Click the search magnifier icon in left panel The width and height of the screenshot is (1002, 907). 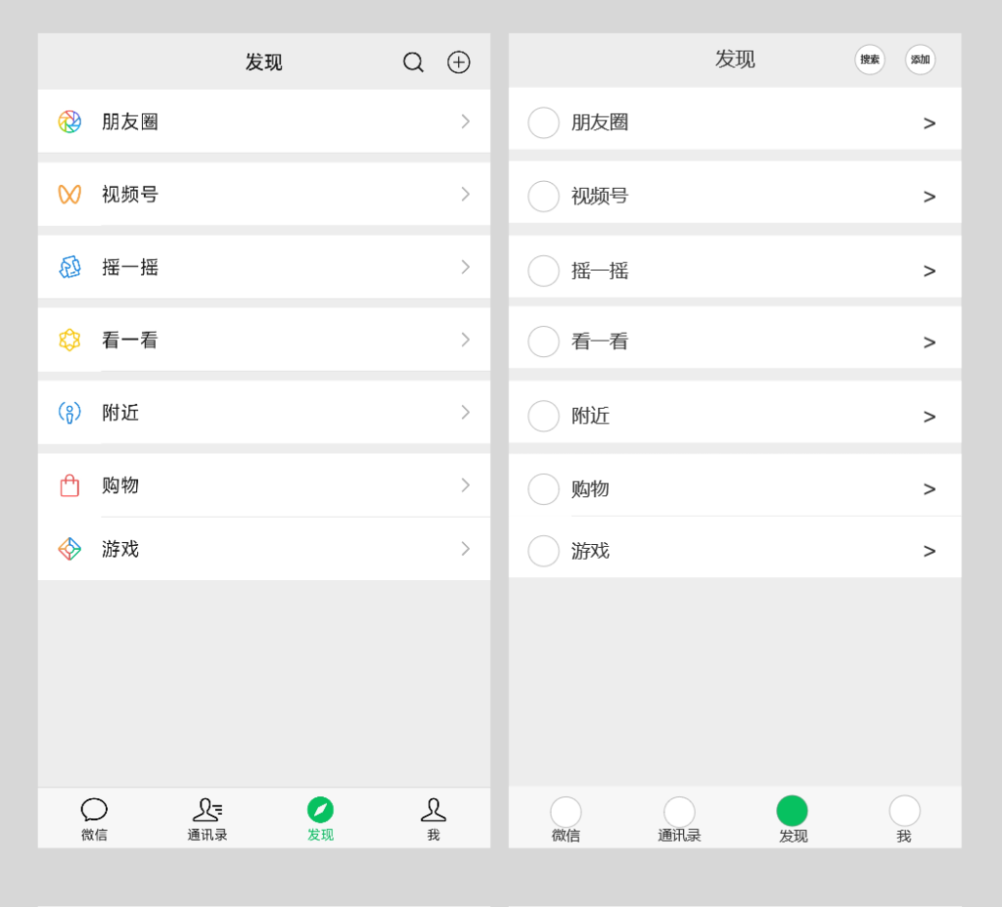[414, 62]
